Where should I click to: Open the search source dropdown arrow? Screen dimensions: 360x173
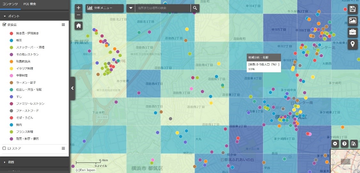131,8
